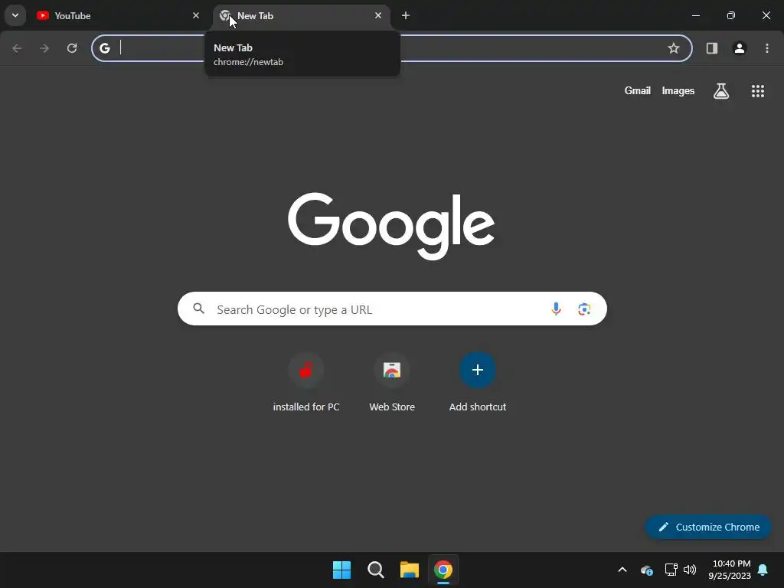
Task: Open the Gmail link
Action: tap(638, 90)
